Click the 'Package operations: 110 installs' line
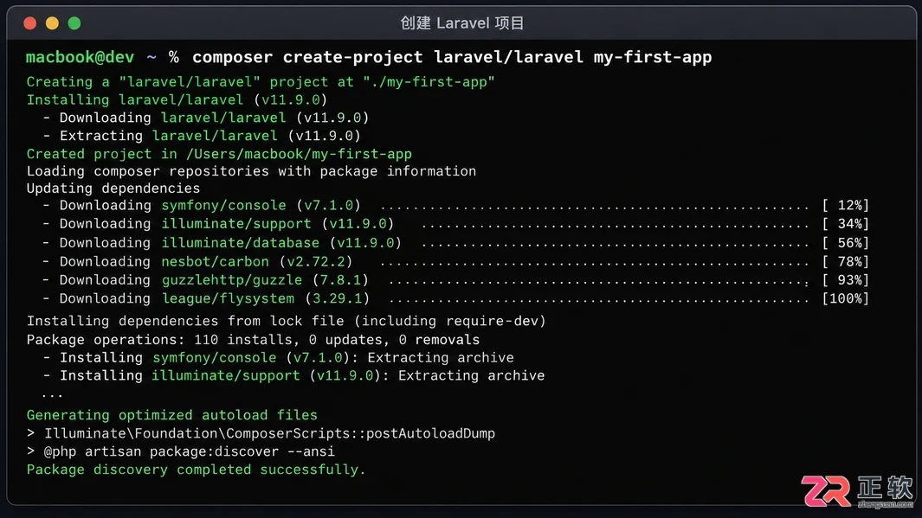Viewport: 922px width, 518px height. (253, 340)
